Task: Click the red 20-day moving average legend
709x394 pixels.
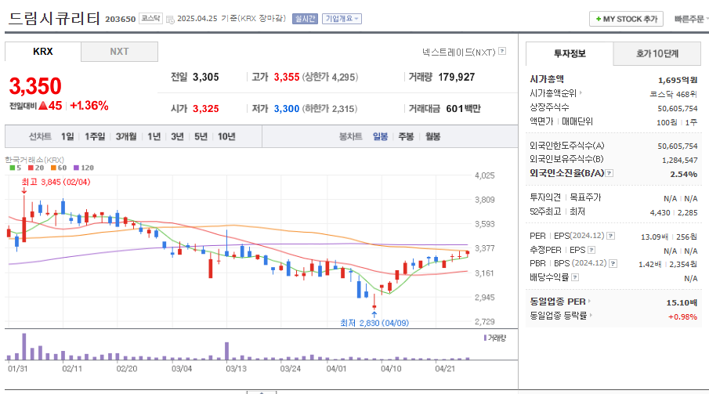Action: pos(36,168)
